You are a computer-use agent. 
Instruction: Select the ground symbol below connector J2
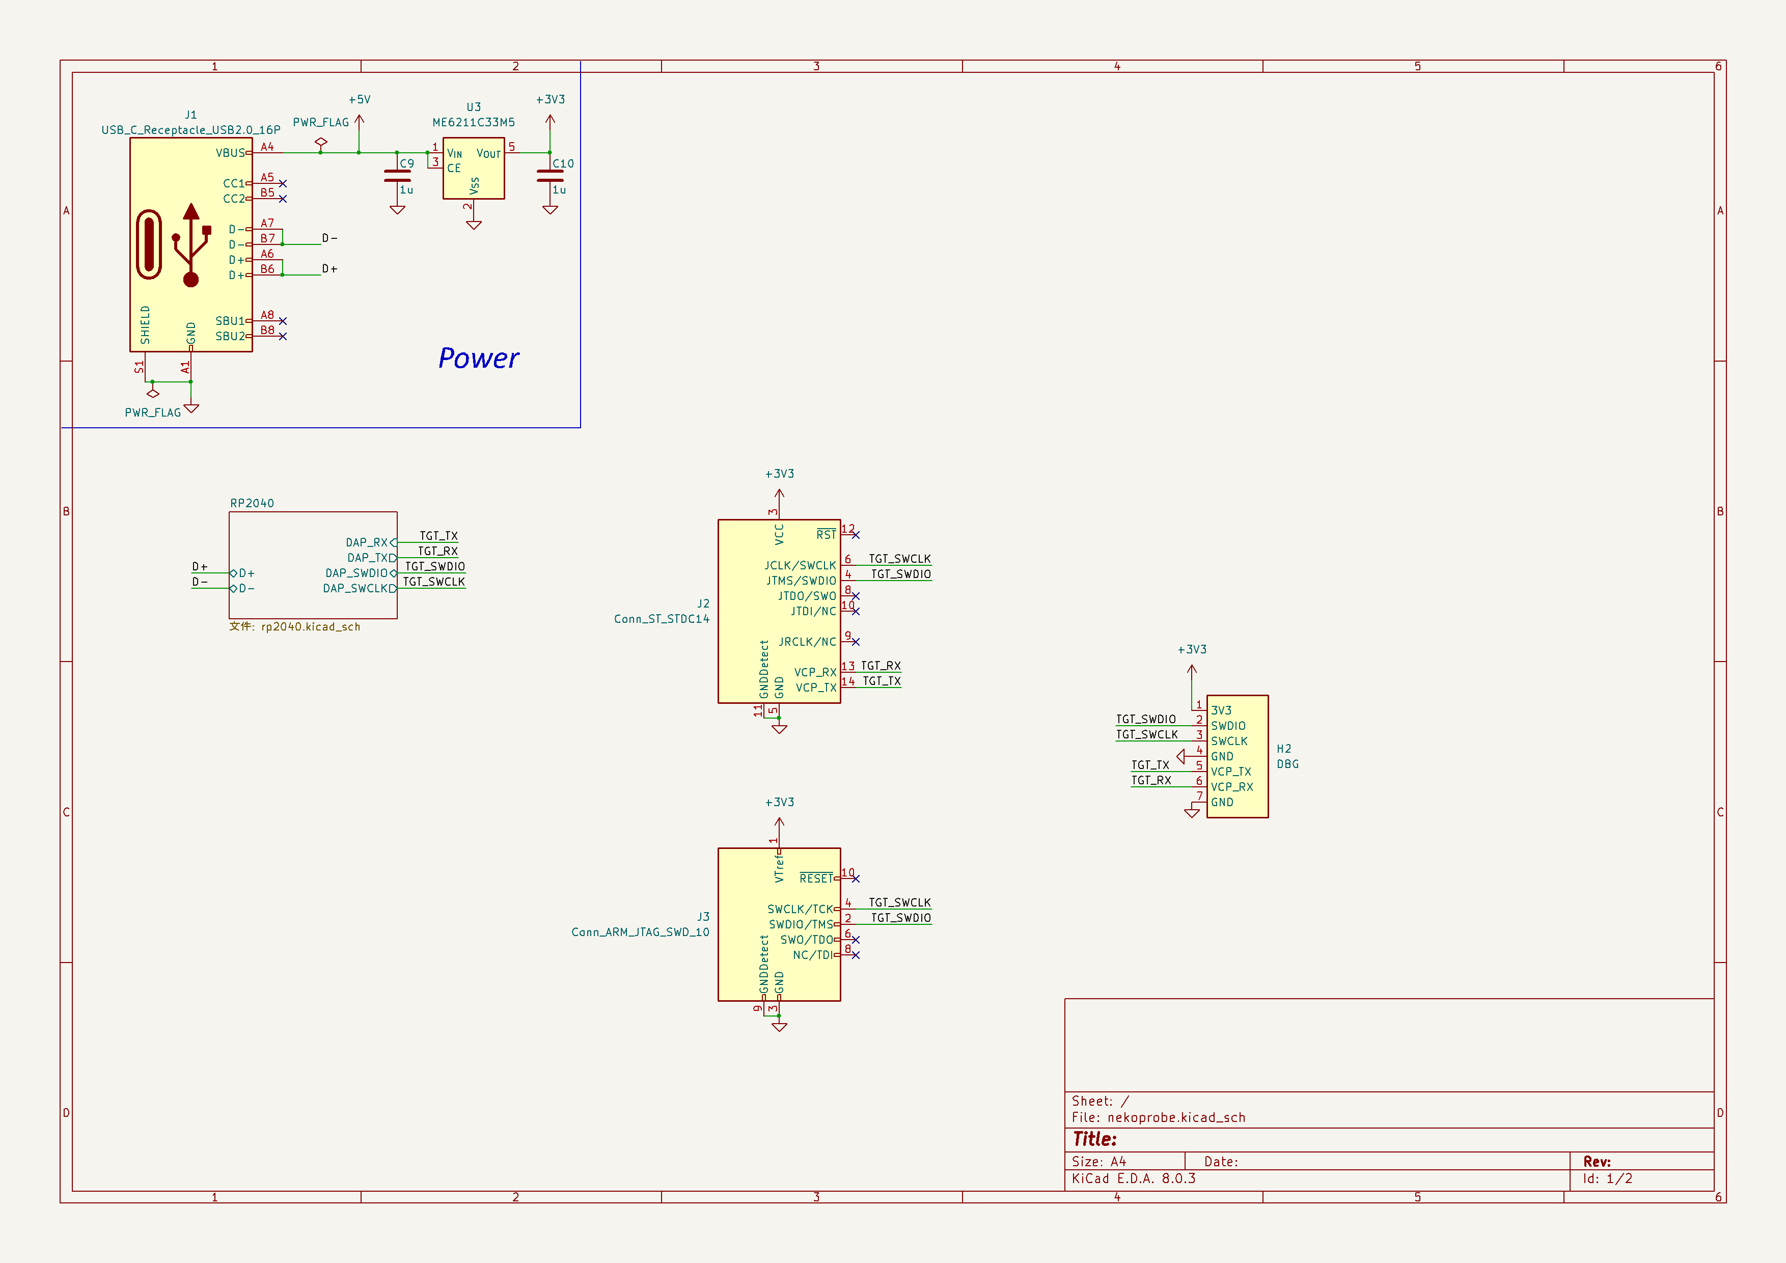coord(779,729)
